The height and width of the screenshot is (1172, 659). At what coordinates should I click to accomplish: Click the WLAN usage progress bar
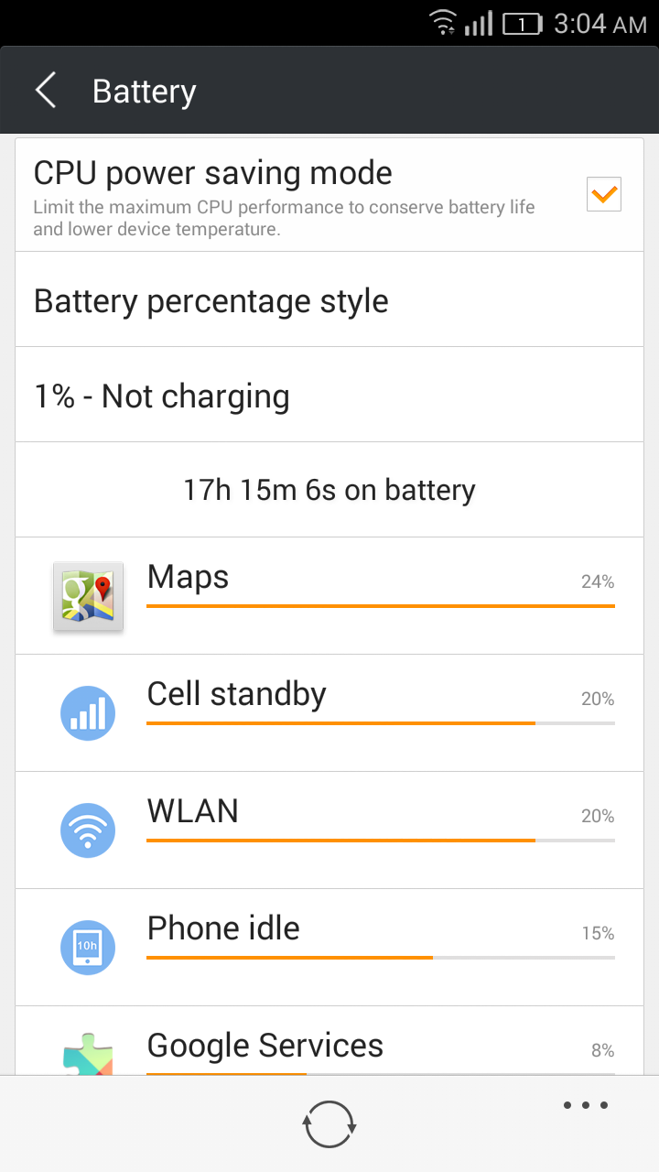coord(380,840)
